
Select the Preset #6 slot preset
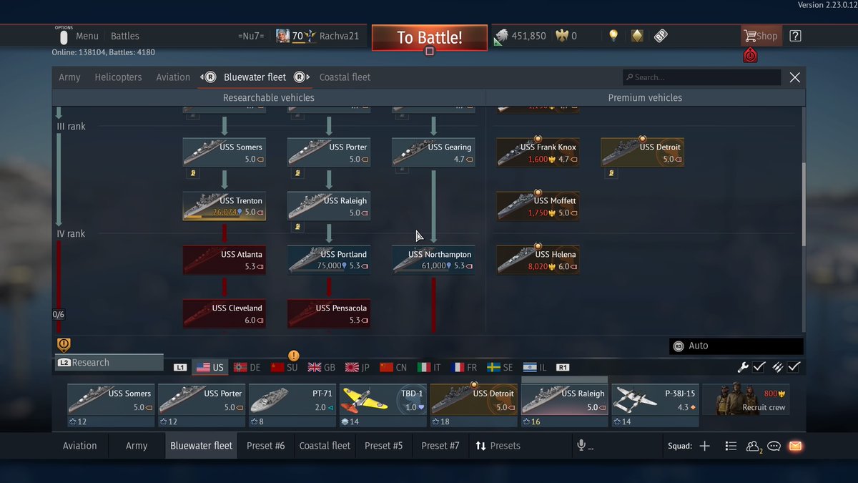click(266, 446)
